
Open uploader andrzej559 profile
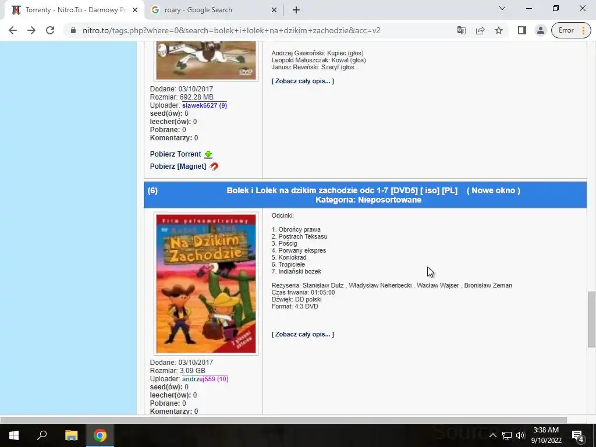[x=205, y=379]
